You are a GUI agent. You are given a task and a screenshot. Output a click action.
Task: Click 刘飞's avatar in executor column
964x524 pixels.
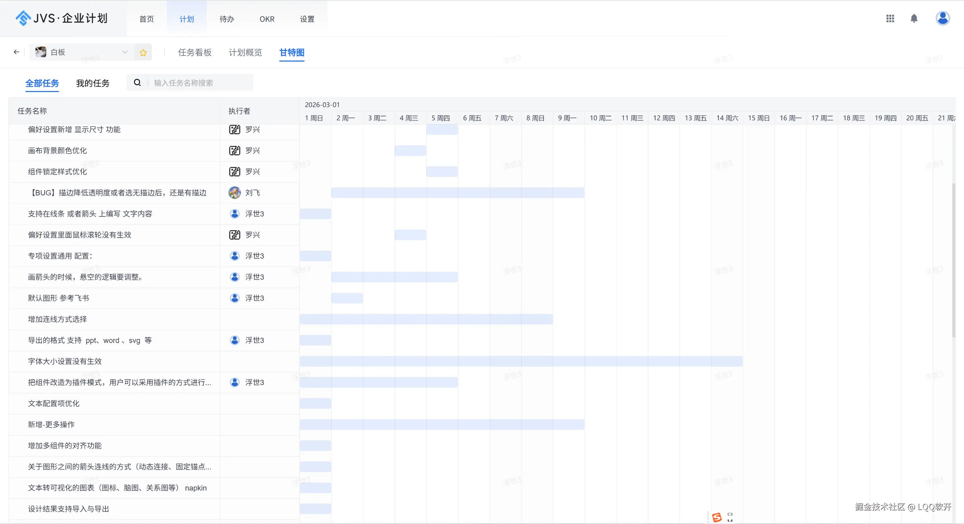click(235, 193)
